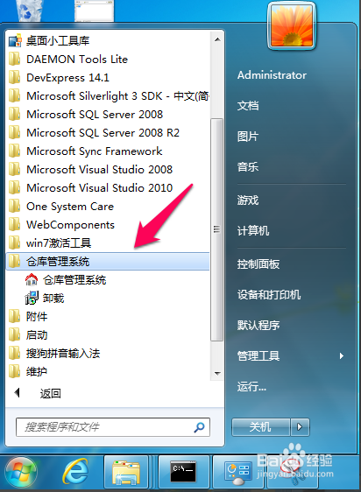The width and height of the screenshot is (361, 492).
Task: Open the command prompt taskbar button
Action: tap(183, 473)
